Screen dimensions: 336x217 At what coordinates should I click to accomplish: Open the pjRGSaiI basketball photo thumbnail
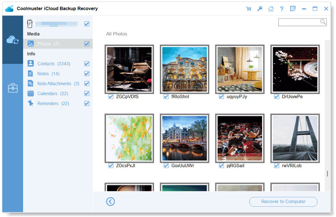point(240,138)
